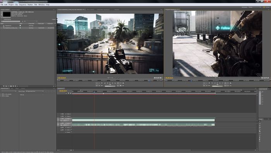Click the Zoom tool in Tools panel
This screenshot has width=271, height=153.
[x=260, y=141]
